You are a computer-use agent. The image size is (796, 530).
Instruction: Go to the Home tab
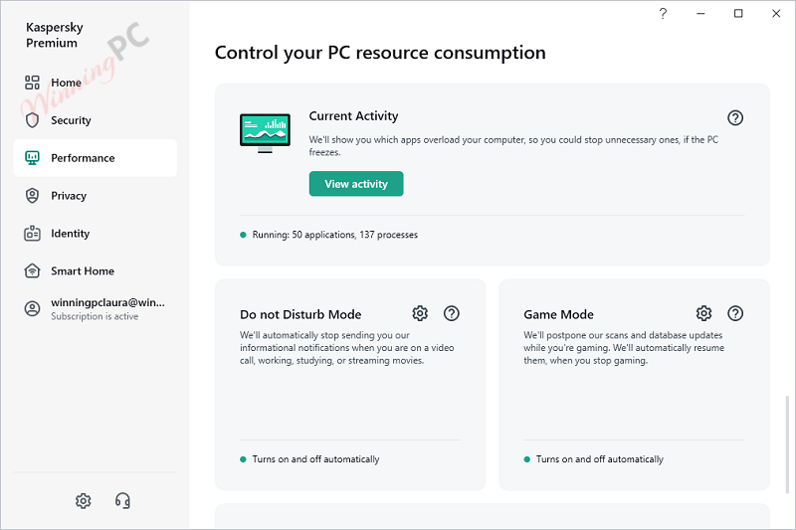point(95,83)
